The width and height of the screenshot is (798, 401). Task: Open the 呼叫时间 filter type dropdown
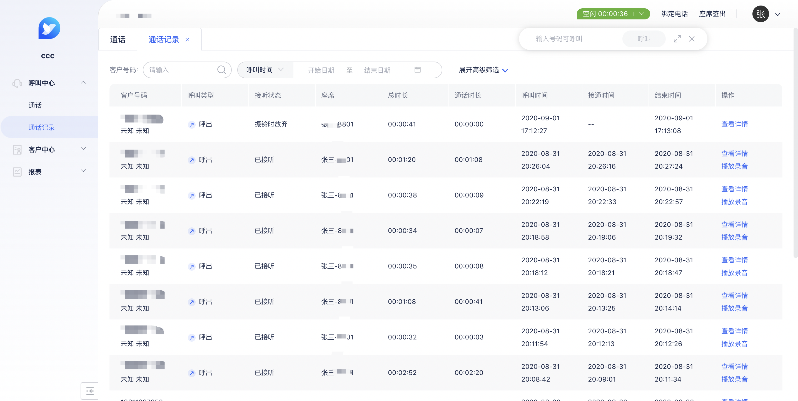tap(265, 70)
